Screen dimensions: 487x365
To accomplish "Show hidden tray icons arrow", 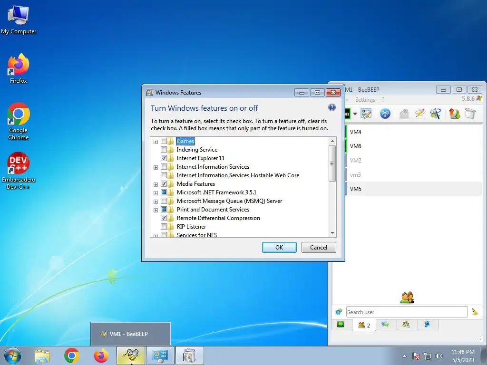I will [x=404, y=356].
